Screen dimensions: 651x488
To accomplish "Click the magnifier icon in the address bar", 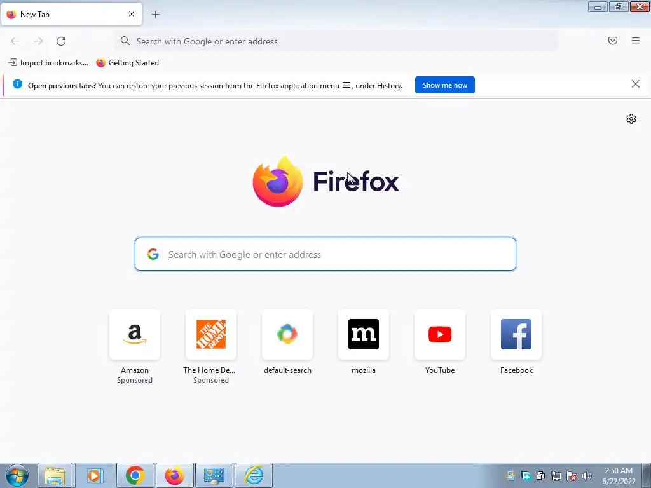I will pyautogui.click(x=125, y=41).
